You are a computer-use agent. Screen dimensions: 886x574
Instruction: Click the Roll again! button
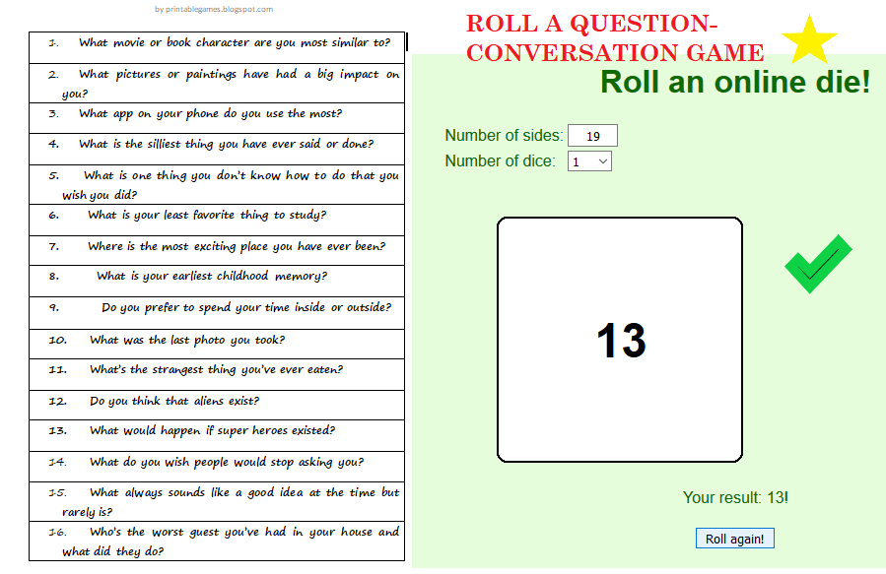(734, 538)
